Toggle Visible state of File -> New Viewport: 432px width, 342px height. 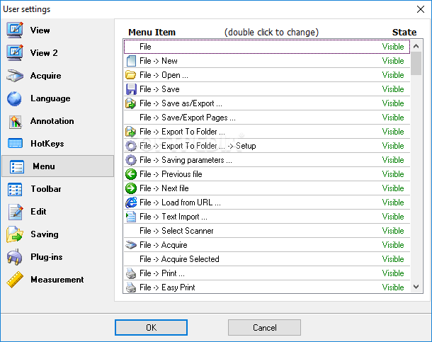point(393,61)
